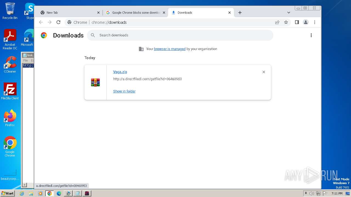This screenshot has width=351, height=197.
Task: Click the Search downloads field
Action: pyautogui.click(x=180, y=35)
